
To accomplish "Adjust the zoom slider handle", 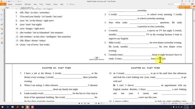I will (187, 103).
